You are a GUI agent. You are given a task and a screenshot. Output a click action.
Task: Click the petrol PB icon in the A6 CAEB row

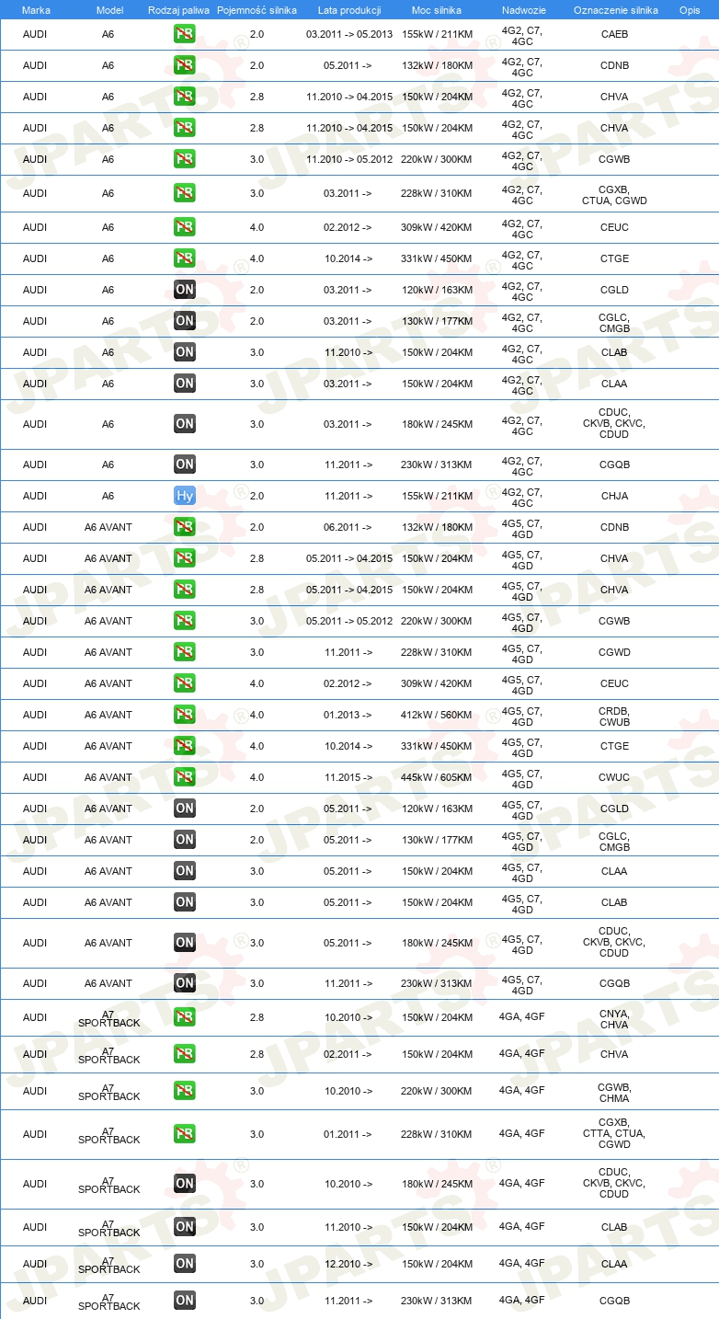click(184, 35)
